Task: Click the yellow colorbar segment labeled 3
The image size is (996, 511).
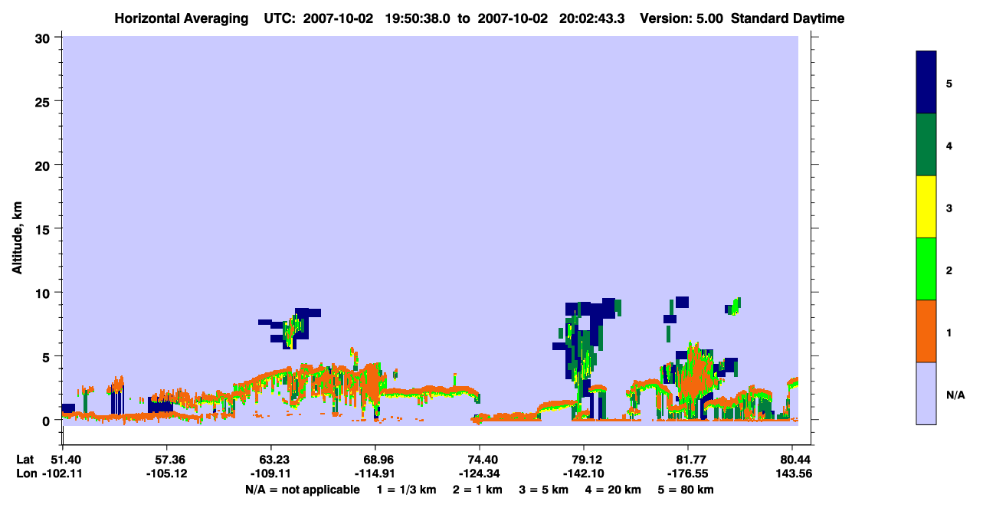Action: point(926,207)
